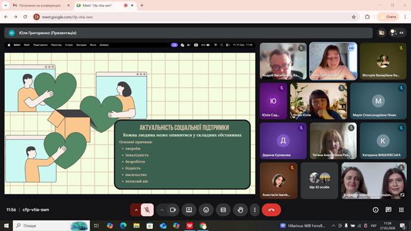Switch to the Gmail browser tab
Viewport: 411px width, 231px height.
click(x=39, y=5)
